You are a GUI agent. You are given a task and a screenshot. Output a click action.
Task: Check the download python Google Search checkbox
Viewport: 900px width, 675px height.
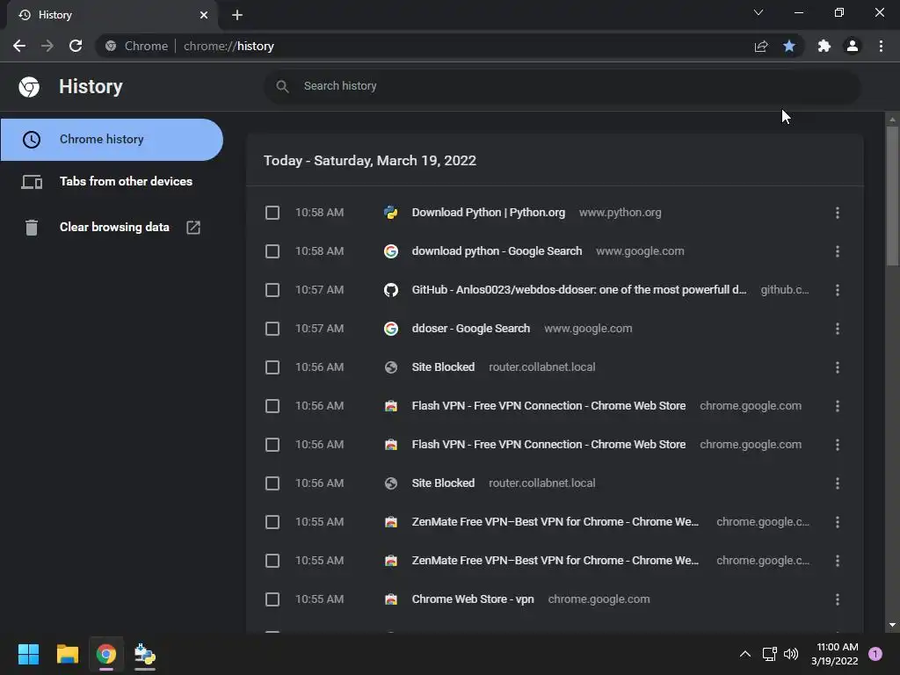pos(272,251)
